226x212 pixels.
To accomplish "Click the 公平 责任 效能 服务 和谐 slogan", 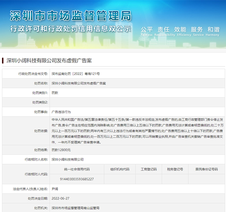I will [x=179, y=30].
